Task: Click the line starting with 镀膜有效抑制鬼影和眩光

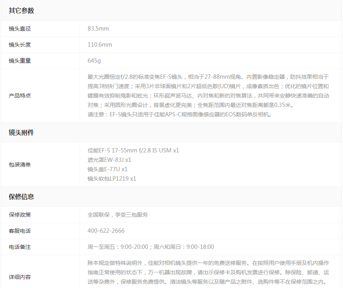Action: click(208, 96)
